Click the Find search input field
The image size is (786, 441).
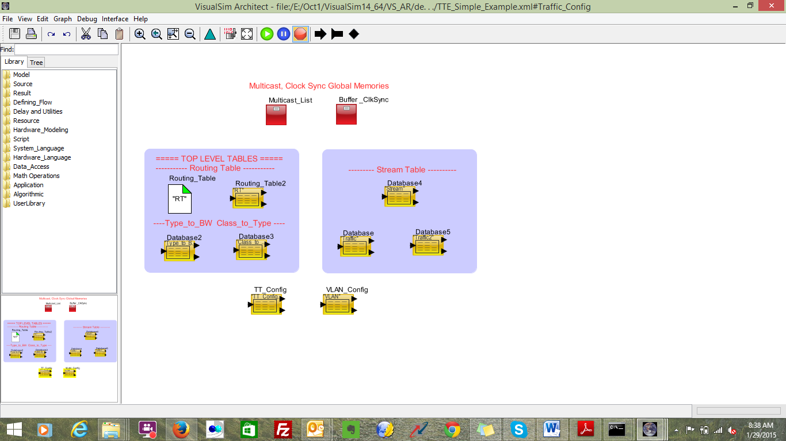click(x=66, y=50)
